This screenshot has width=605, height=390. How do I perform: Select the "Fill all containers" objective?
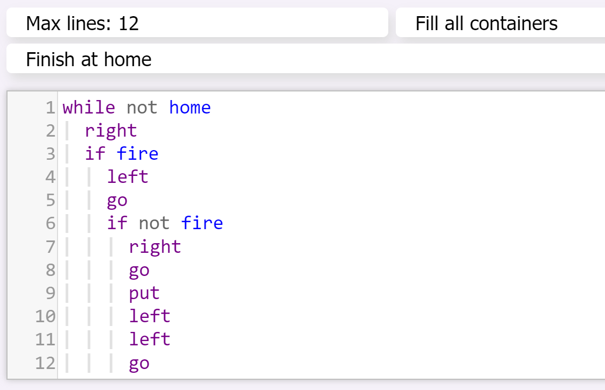[486, 23]
